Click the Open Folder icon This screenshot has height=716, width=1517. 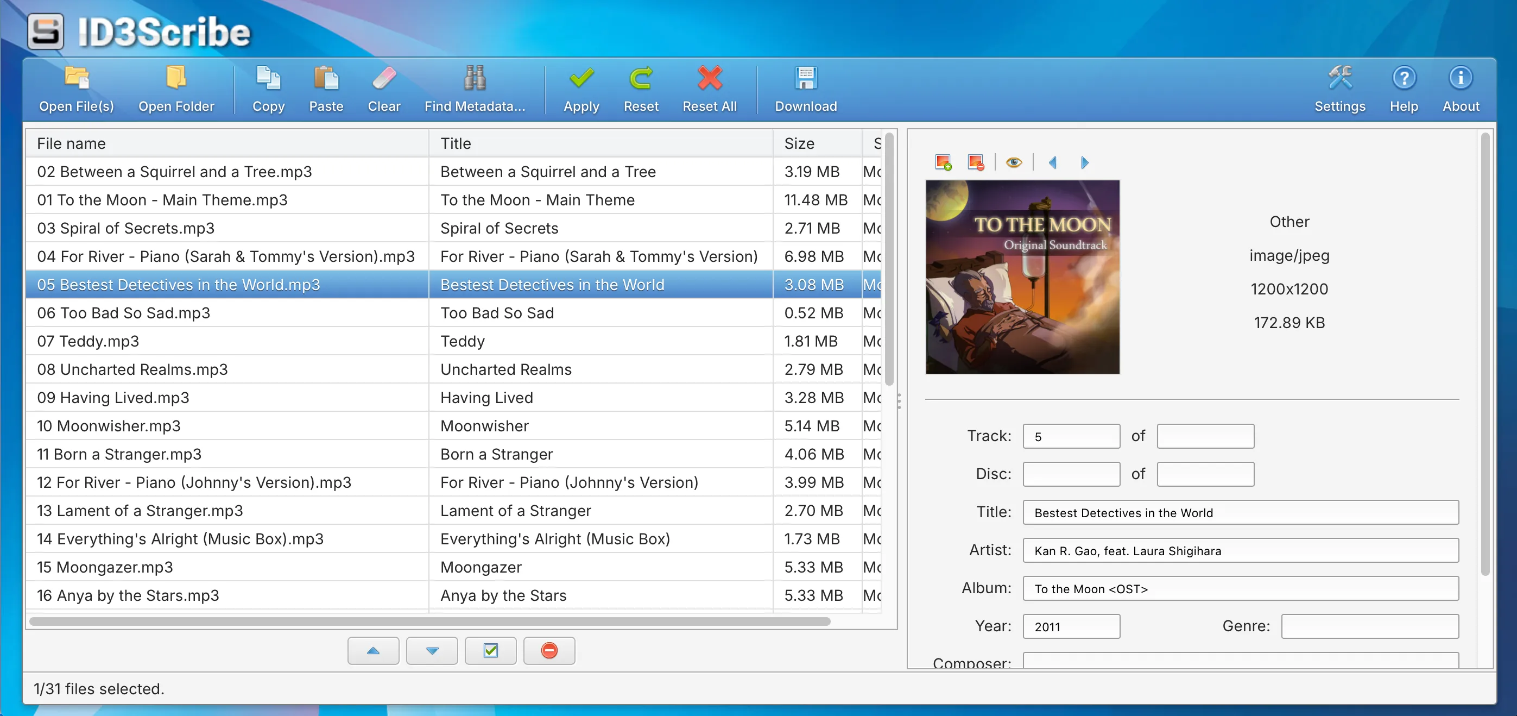(175, 78)
